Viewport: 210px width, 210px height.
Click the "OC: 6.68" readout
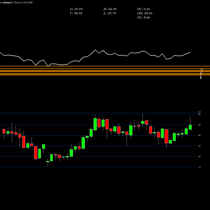pyautogui.click(x=144, y=9)
